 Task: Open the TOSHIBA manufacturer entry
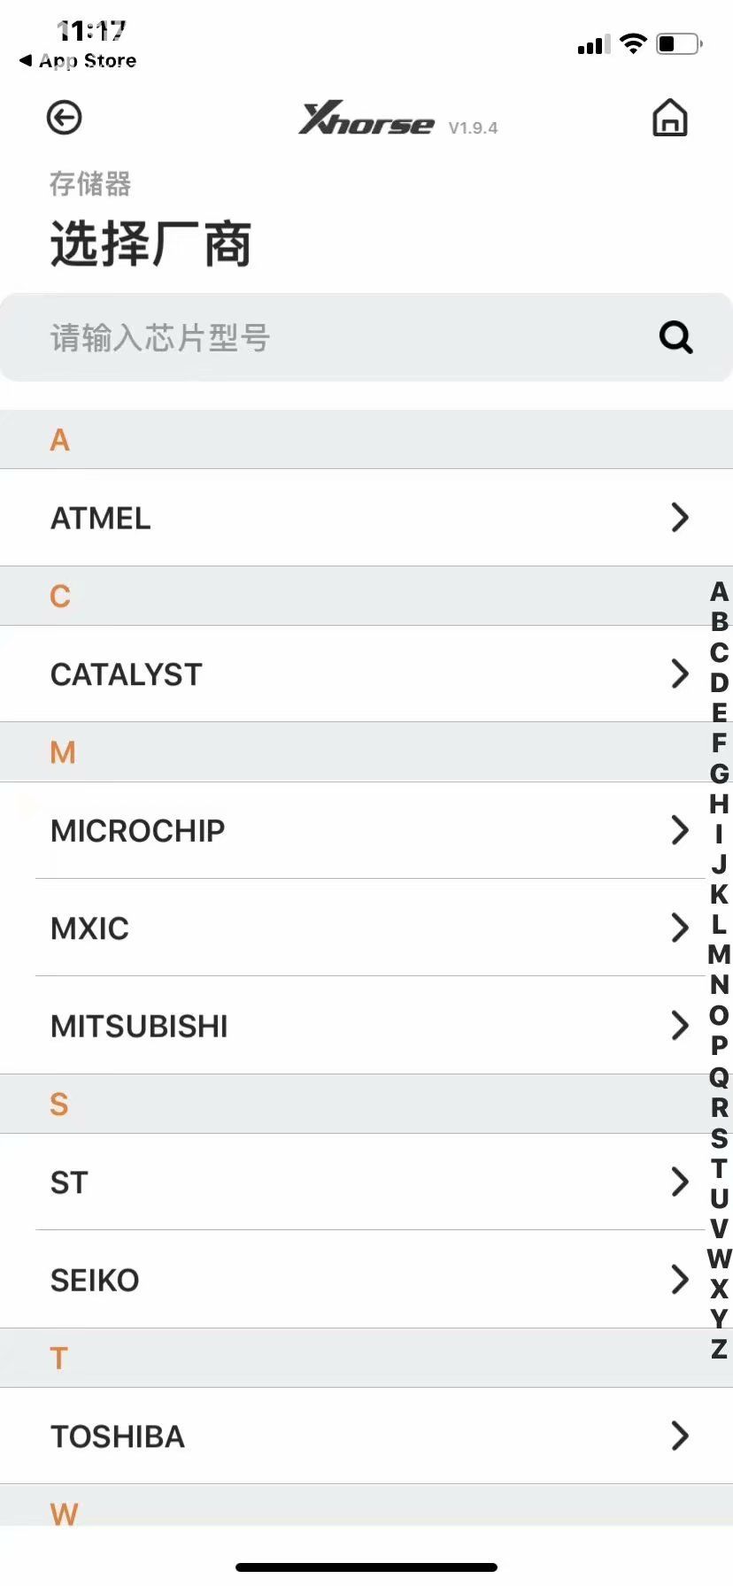click(366, 1436)
